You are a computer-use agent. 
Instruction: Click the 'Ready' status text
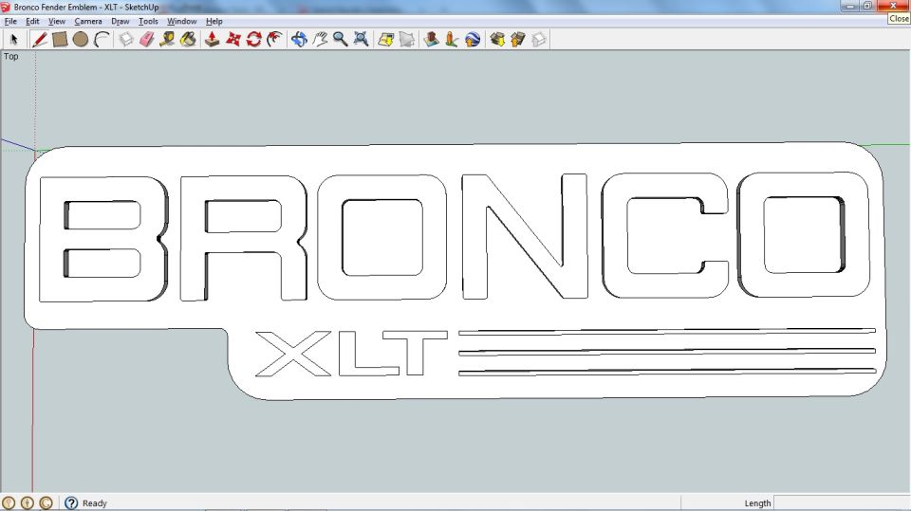pyautogui.click(x=95, y=503)
